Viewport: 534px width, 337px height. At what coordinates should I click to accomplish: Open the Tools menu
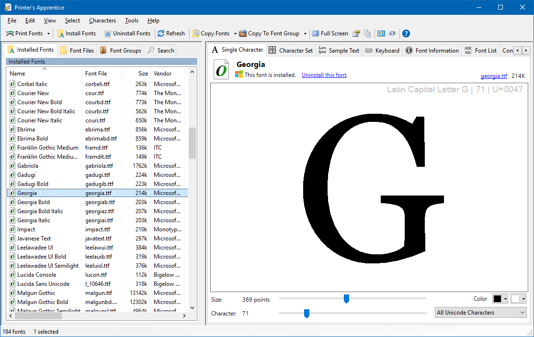(x=131, y=21)
